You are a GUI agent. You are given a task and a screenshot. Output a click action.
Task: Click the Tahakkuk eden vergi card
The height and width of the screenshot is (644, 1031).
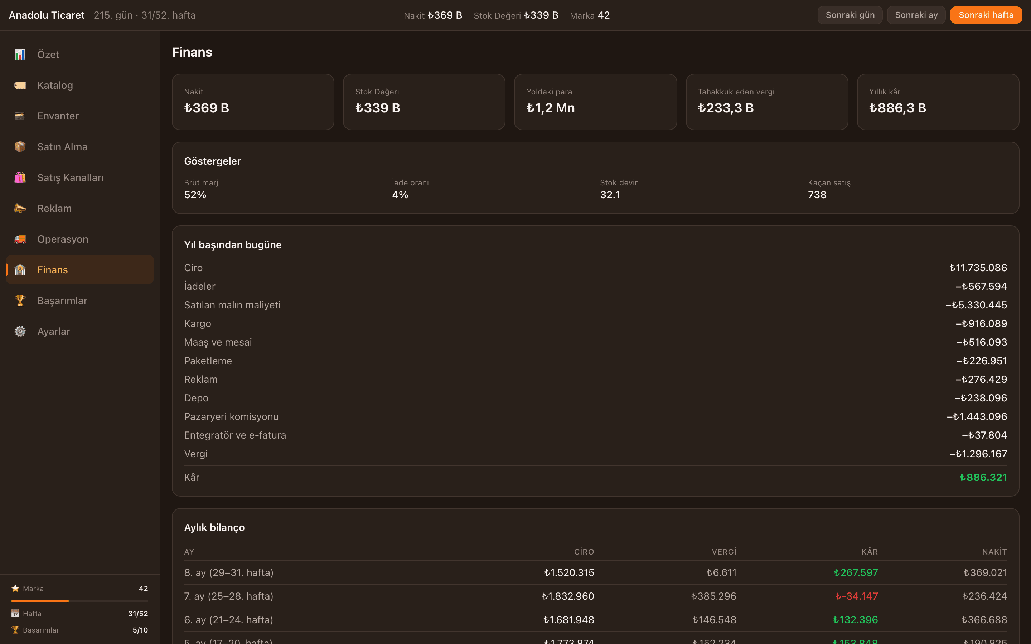(x=767, y=102)
